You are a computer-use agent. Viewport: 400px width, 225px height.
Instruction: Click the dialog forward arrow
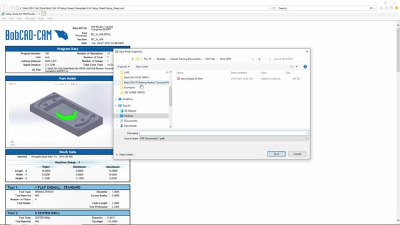124,59
